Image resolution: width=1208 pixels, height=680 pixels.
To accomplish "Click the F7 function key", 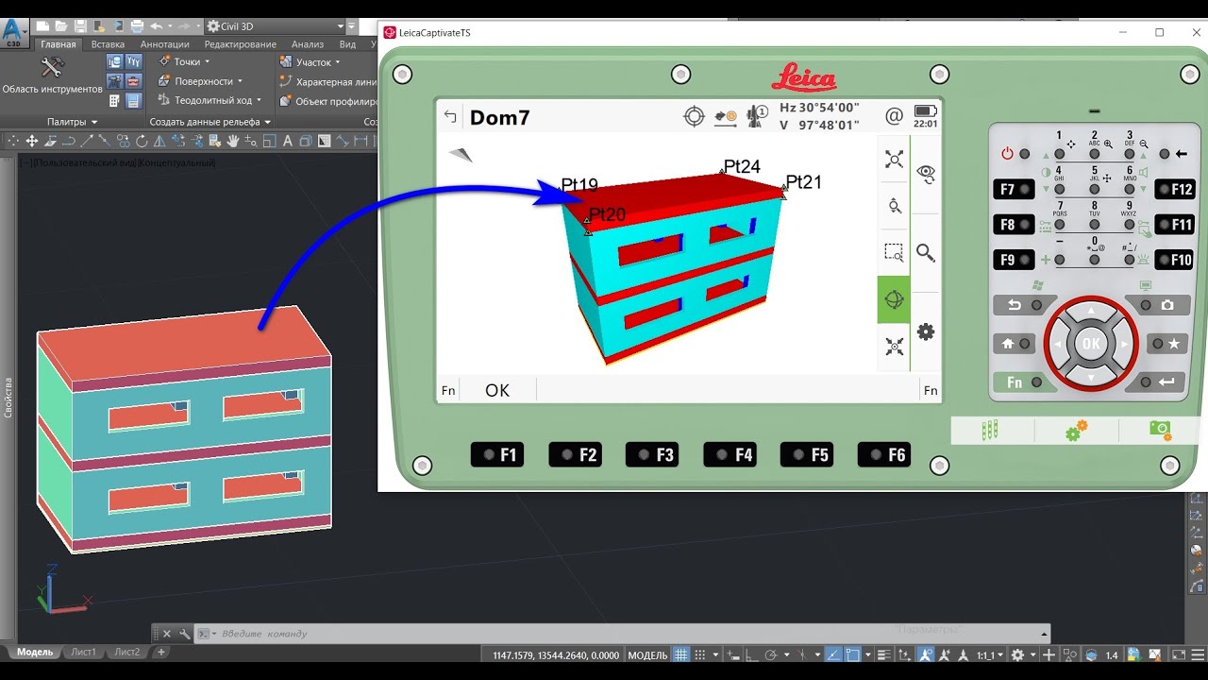I will pyautogui.click(x=1014, y=189).
